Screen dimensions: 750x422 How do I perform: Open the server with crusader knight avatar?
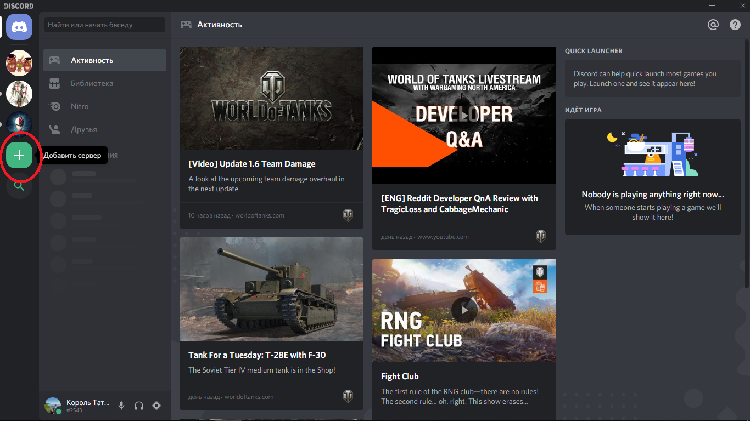coord(19,94)
